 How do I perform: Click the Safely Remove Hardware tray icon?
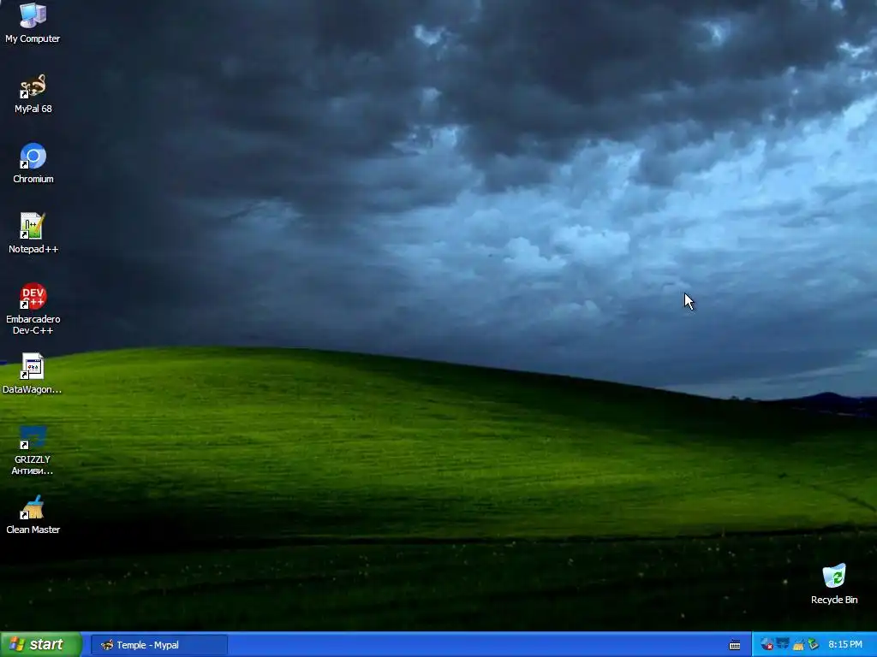[814, 645]
